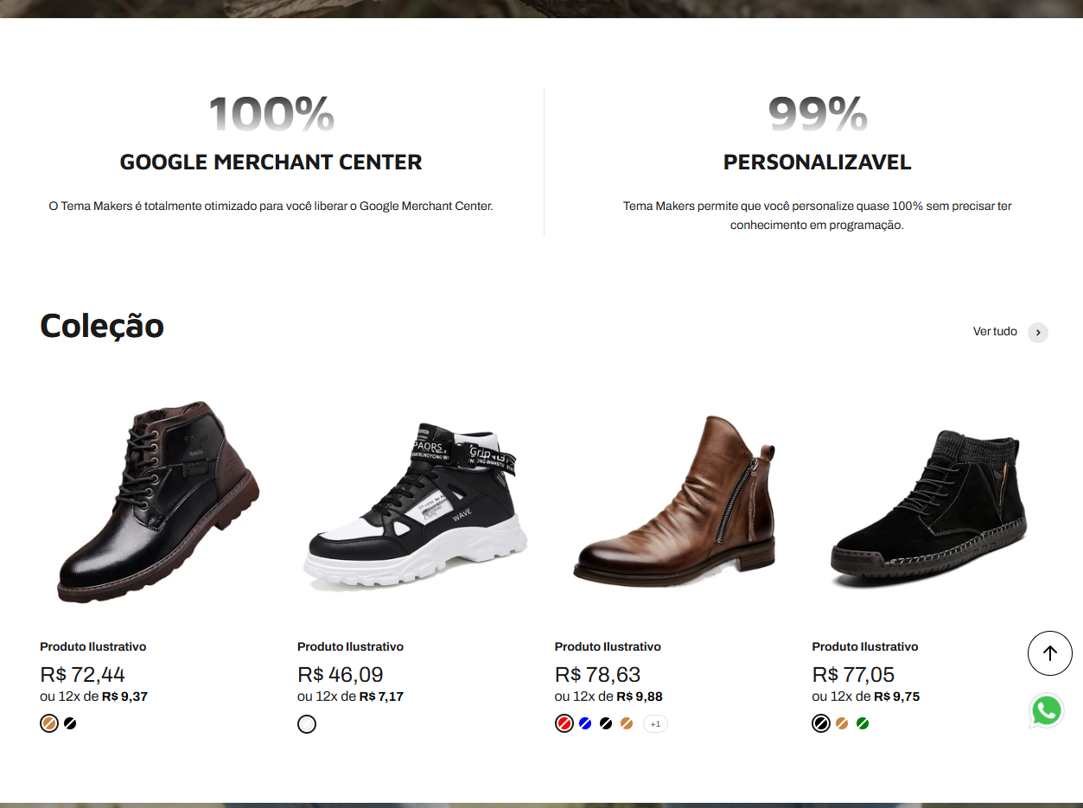Select black swatch on the R$ 77,05 boot
This screenshot has height=808, width=1083.
point(821,723)
